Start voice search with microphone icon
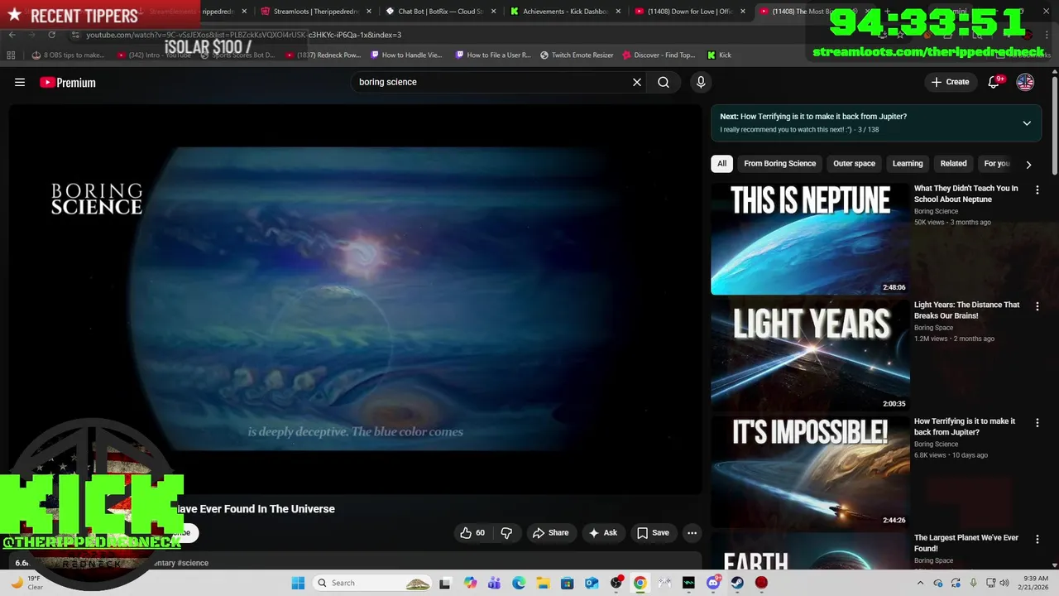Screen dimensions: 1059x596 click(701, 82)
